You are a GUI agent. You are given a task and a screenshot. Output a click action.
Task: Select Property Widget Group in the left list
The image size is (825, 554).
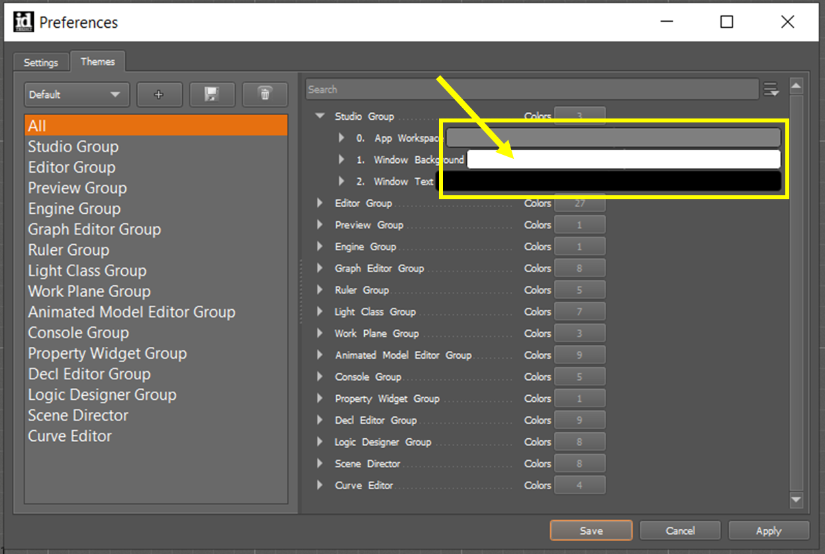click(156, 353)
